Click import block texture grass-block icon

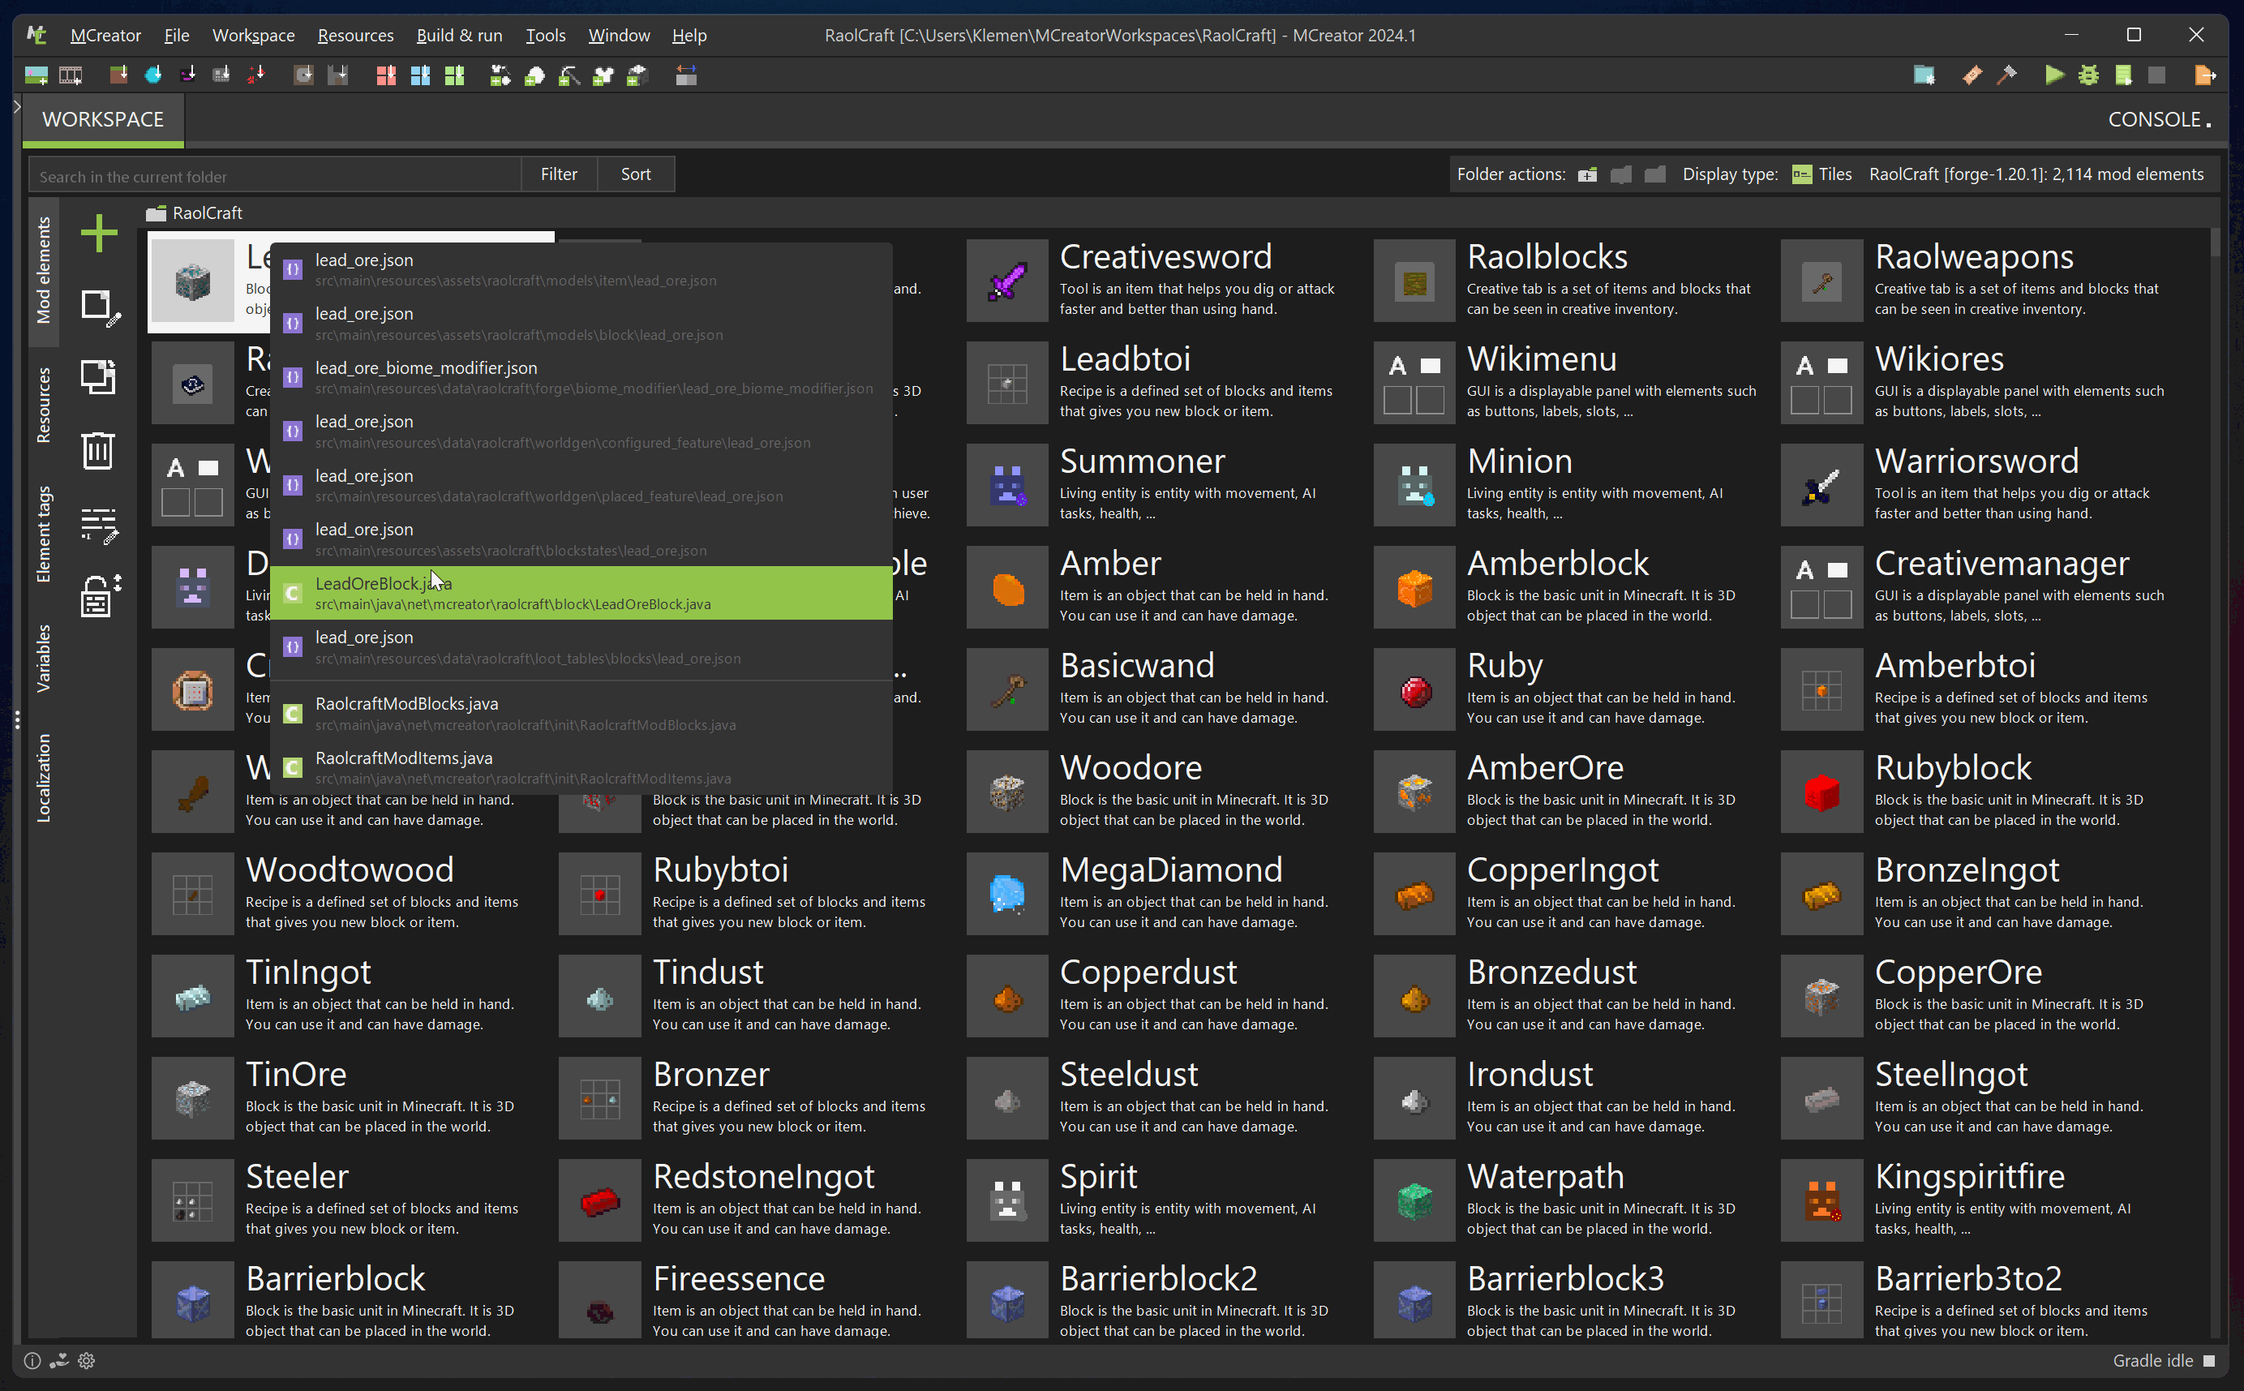[x=118, y=75]
